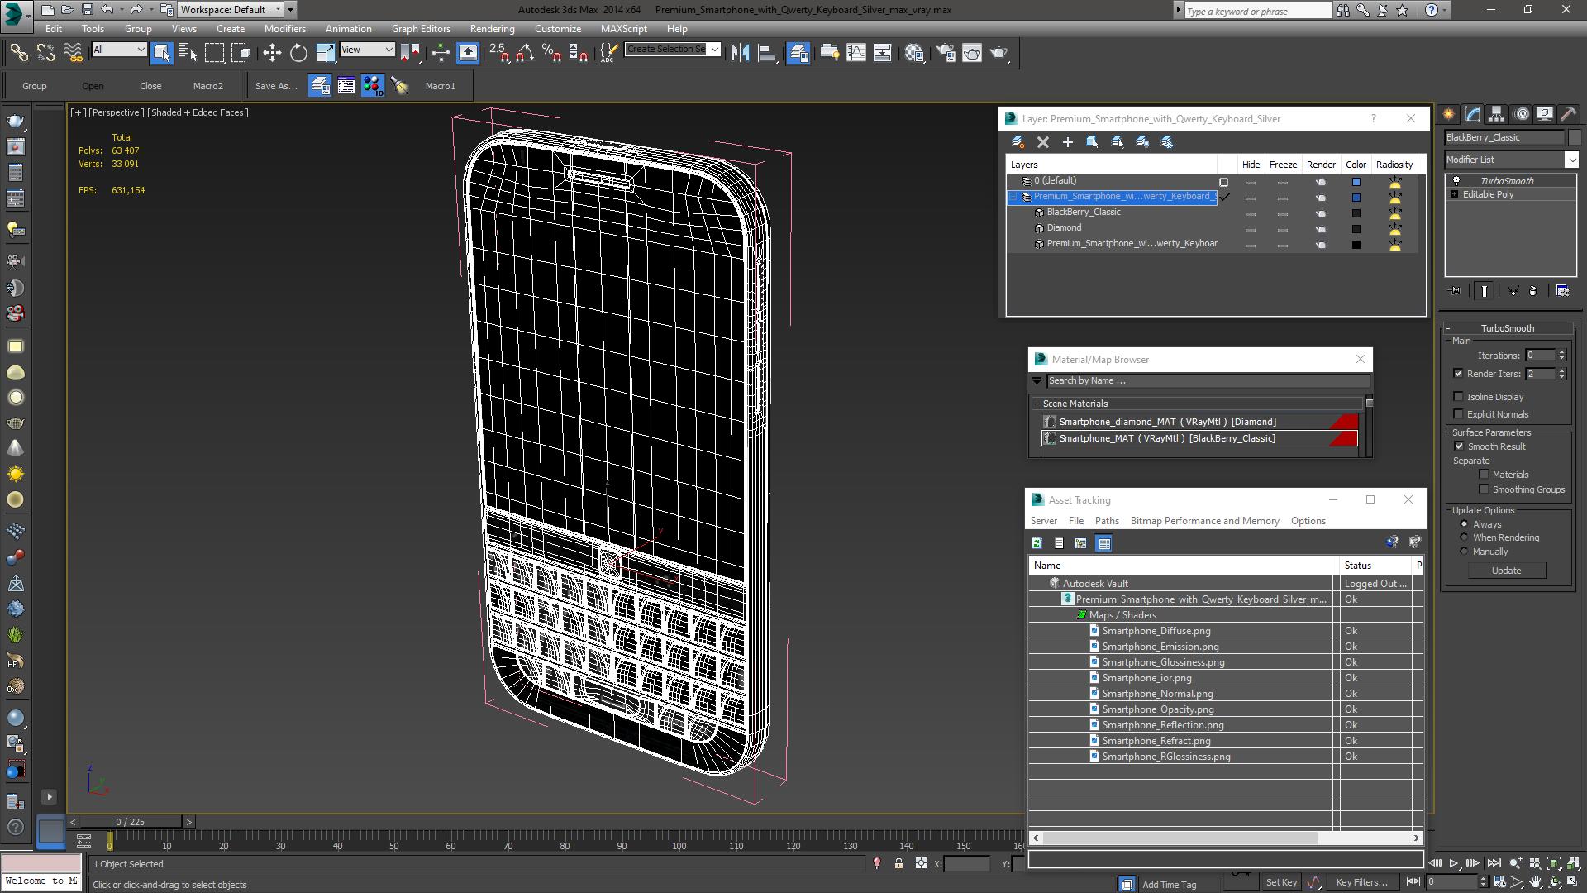Click the Mirror tool icon

tap(740, 53)
